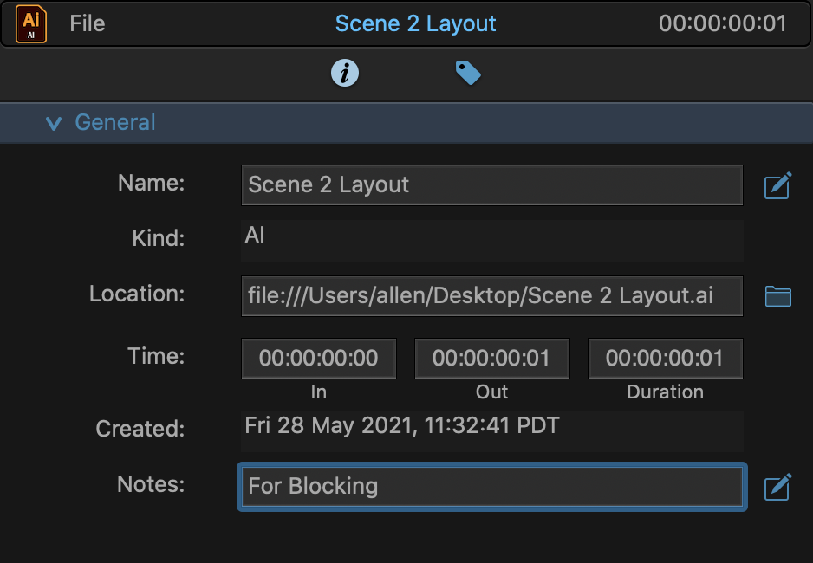Open the Tags inspector tab icon
Screen dimensions: 813x563
[468, 73]
